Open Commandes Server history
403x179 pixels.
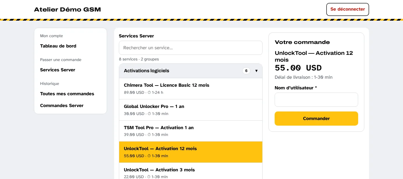[62, 106]
